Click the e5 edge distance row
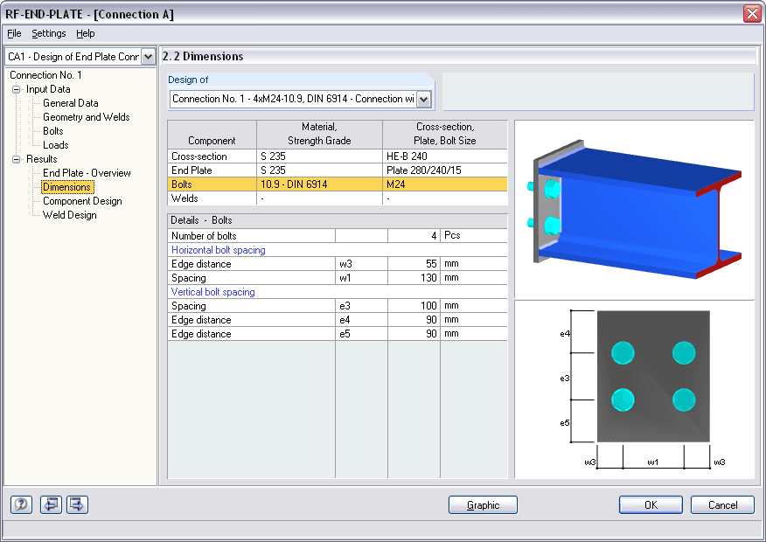Image resolution: width=766 pixels, height=542 pixels. [x=337, y=334]
